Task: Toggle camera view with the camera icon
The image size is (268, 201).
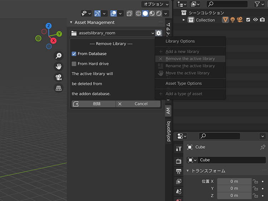Action: click(59, 77)
